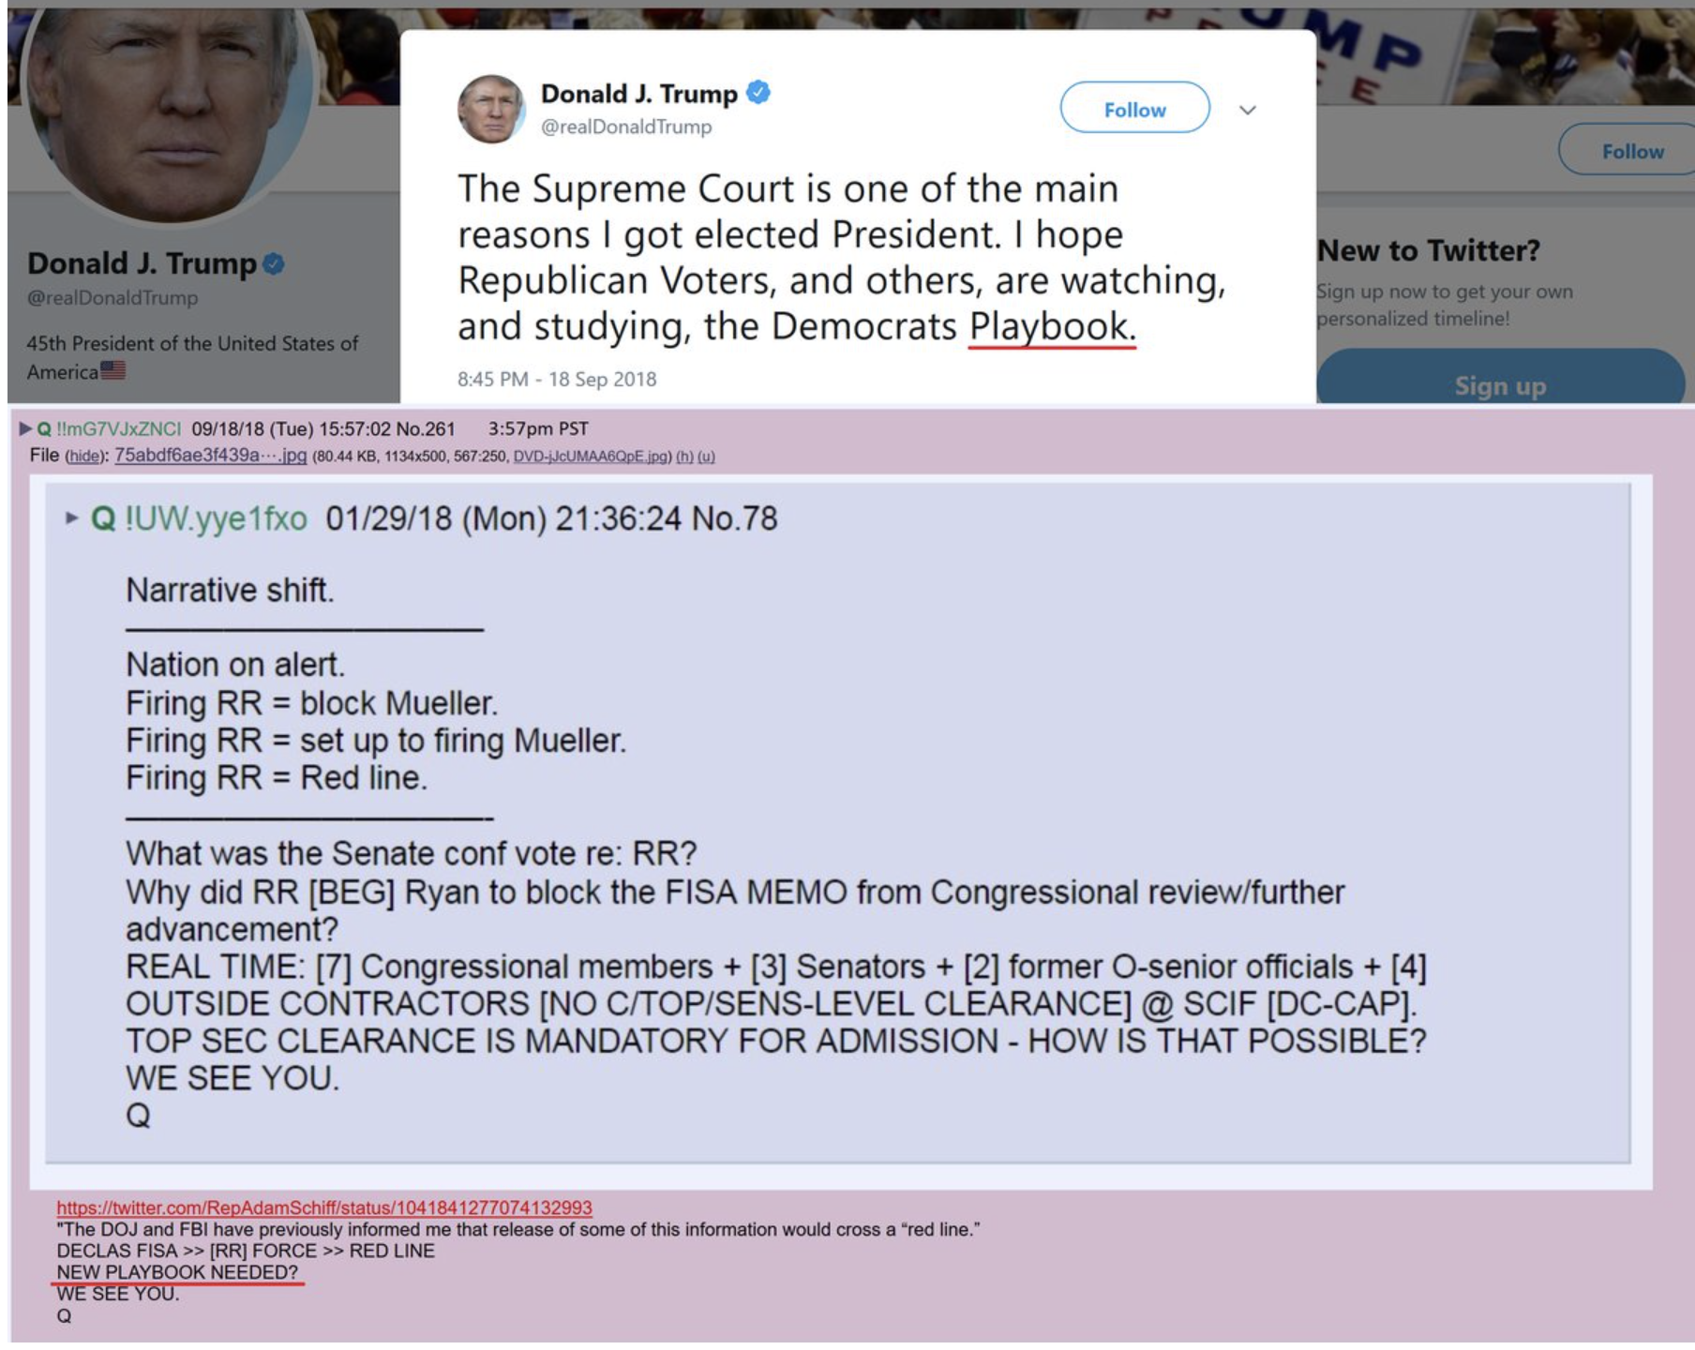Image resolution: width=1695 pixels, height=1350 pixels.
Task: Click the triangle arrow beside post No.78
Action: click(71, 517)
